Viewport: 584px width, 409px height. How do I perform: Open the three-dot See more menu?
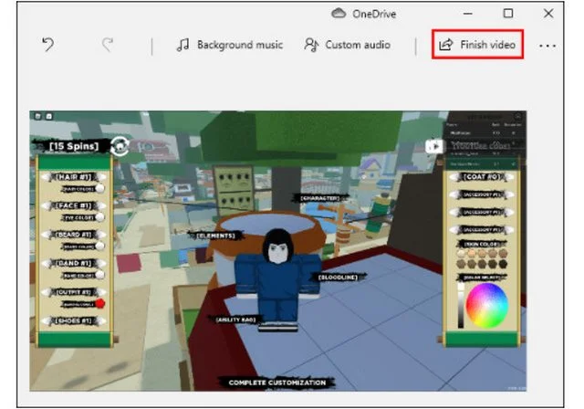547,46
